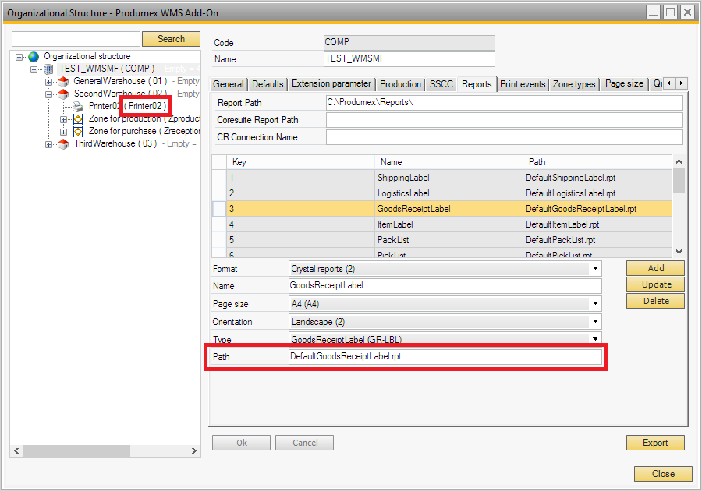This screenshot has width=702, height=491.
Task: Open the Format dropdown
Action: pyautogui.click(x=595, y=269)
